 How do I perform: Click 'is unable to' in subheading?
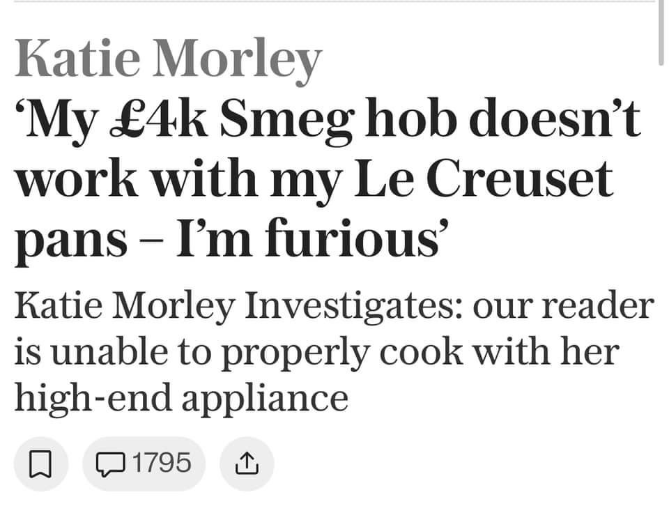tap(113, 352)
